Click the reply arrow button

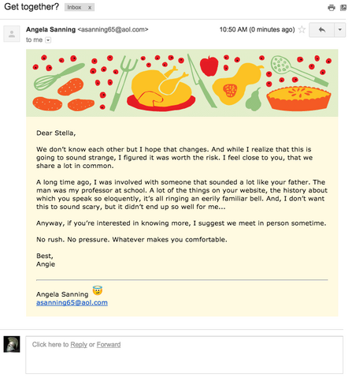322,30
